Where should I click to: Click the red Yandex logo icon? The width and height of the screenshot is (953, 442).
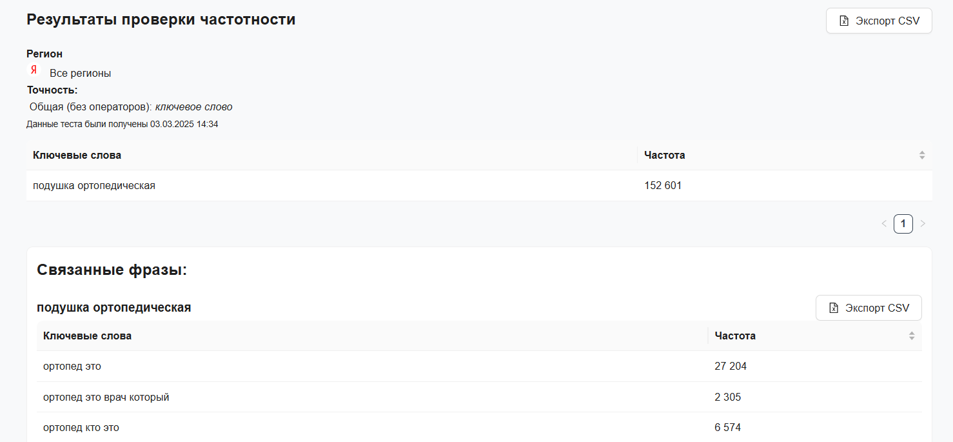[x=34, y=70]
